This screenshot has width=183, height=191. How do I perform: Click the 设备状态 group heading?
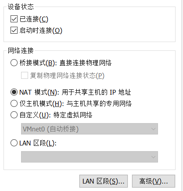point(21,7)
